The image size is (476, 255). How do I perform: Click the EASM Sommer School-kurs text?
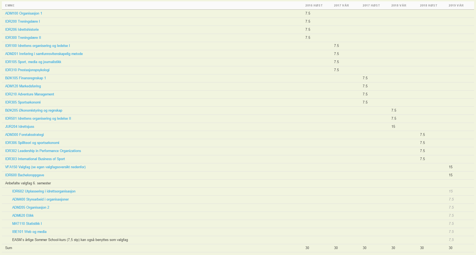70,240
